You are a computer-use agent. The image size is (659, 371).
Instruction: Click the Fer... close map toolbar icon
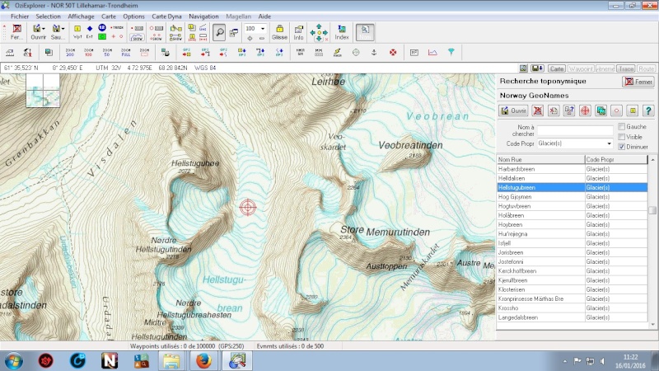tap(16, 32)
